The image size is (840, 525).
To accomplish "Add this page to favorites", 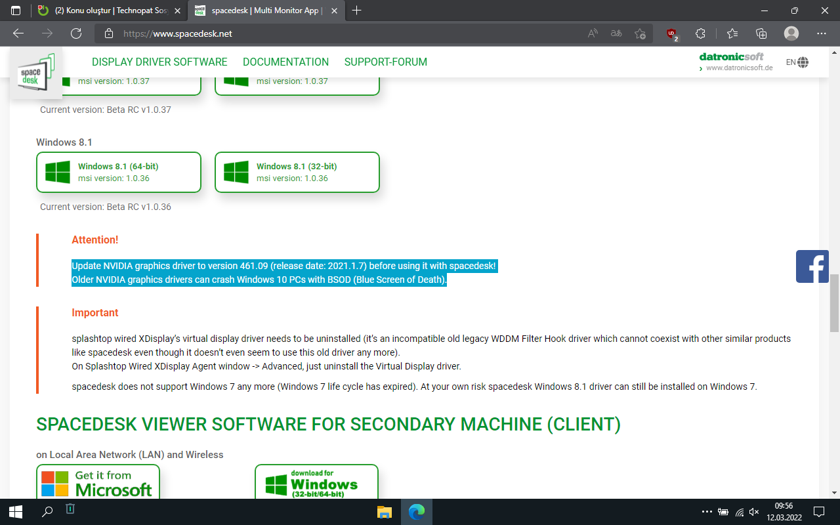I will (x=640, y=33).
